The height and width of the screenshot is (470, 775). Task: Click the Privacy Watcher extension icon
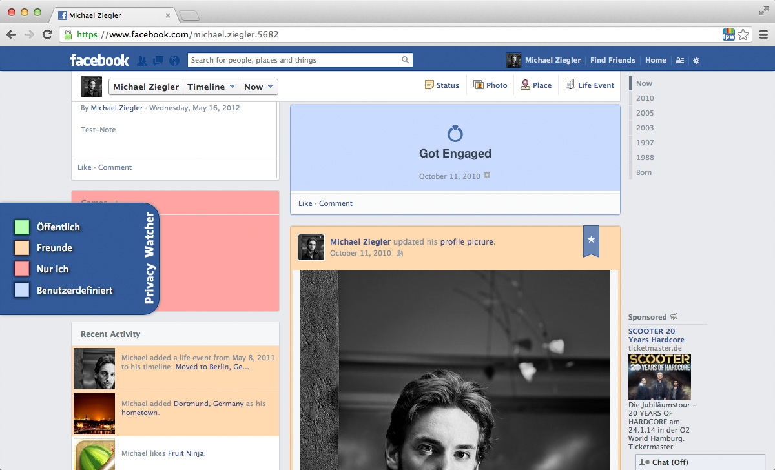coord(728,35)
